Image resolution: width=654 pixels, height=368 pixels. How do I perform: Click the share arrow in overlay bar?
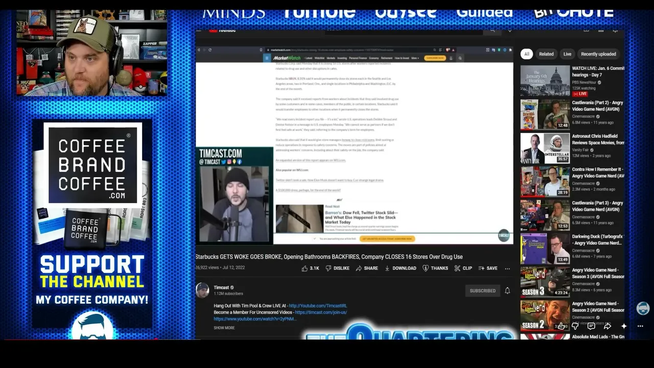(608, 326)
